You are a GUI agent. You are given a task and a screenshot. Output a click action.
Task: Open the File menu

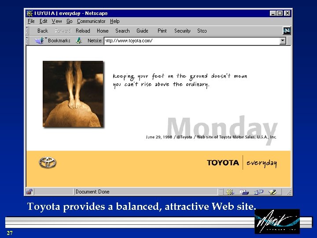point(31,21)
